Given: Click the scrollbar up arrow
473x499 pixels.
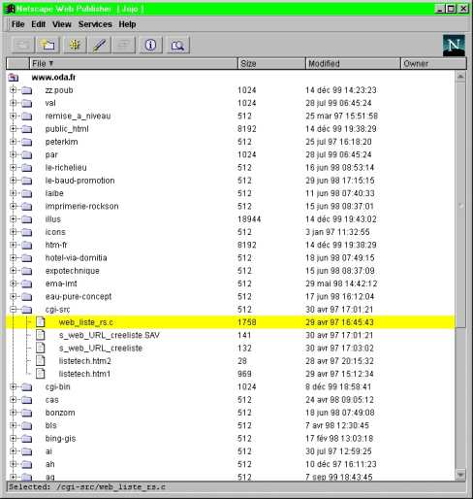Looking at the screenshot, I should click(x=460, y=77).
